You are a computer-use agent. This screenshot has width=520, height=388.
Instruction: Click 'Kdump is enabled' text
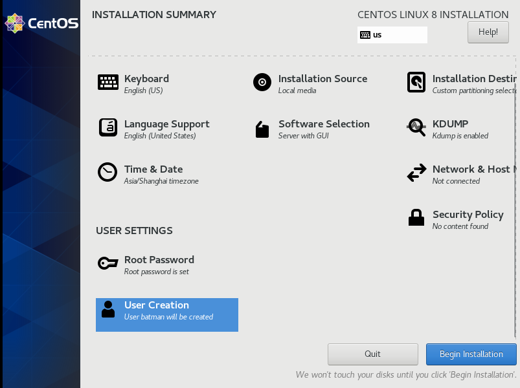click(x=460, y=136)
